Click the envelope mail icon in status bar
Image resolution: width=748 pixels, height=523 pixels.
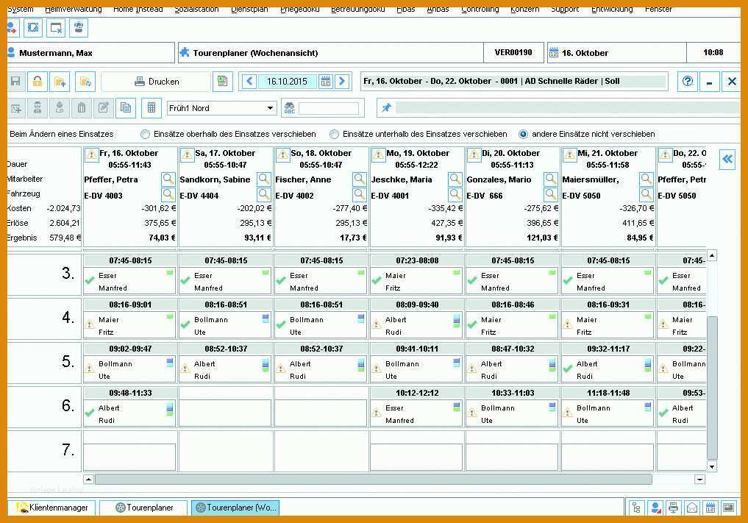[x=691, y=508]
